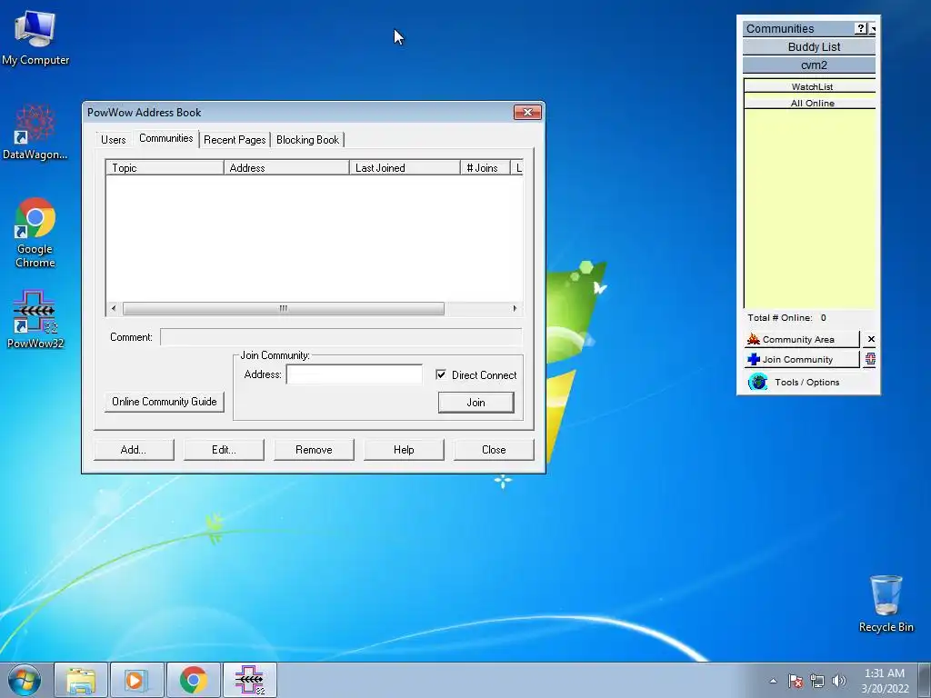Click the Add... button
This screenshot has width=931, height=698.
click(x=134, y=450)
